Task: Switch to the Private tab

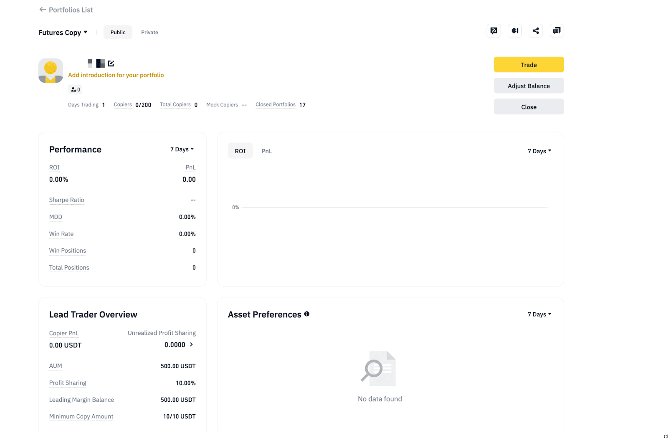Action: coord(149,33)
